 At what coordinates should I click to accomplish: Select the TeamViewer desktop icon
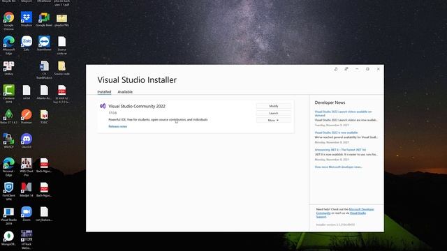pos(44,43)
